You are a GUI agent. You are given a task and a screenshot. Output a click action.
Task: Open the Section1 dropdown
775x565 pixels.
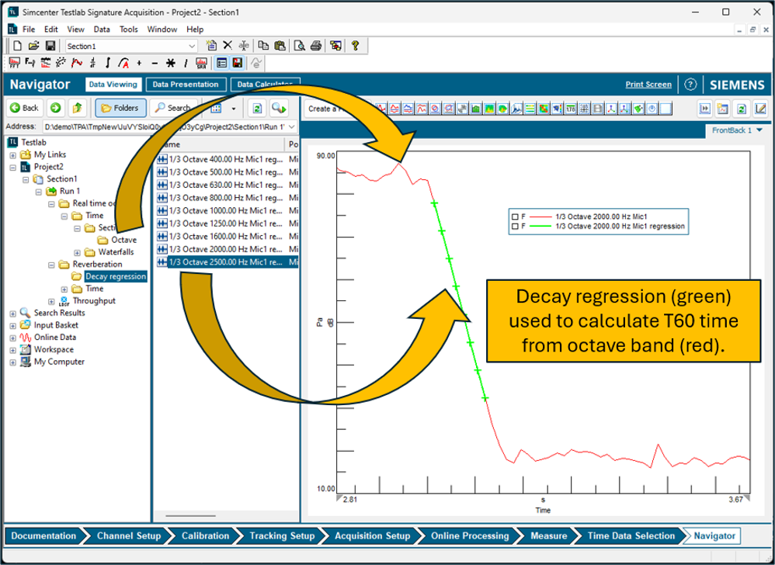[192, 46]
